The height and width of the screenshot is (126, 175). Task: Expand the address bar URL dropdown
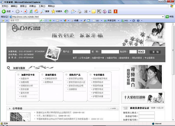point(163,17)
